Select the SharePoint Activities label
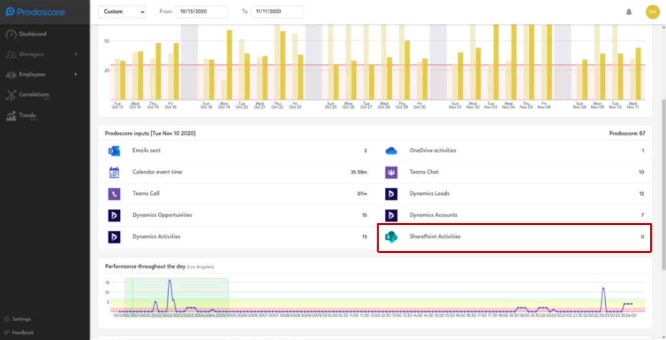 [x=435, y=236]
